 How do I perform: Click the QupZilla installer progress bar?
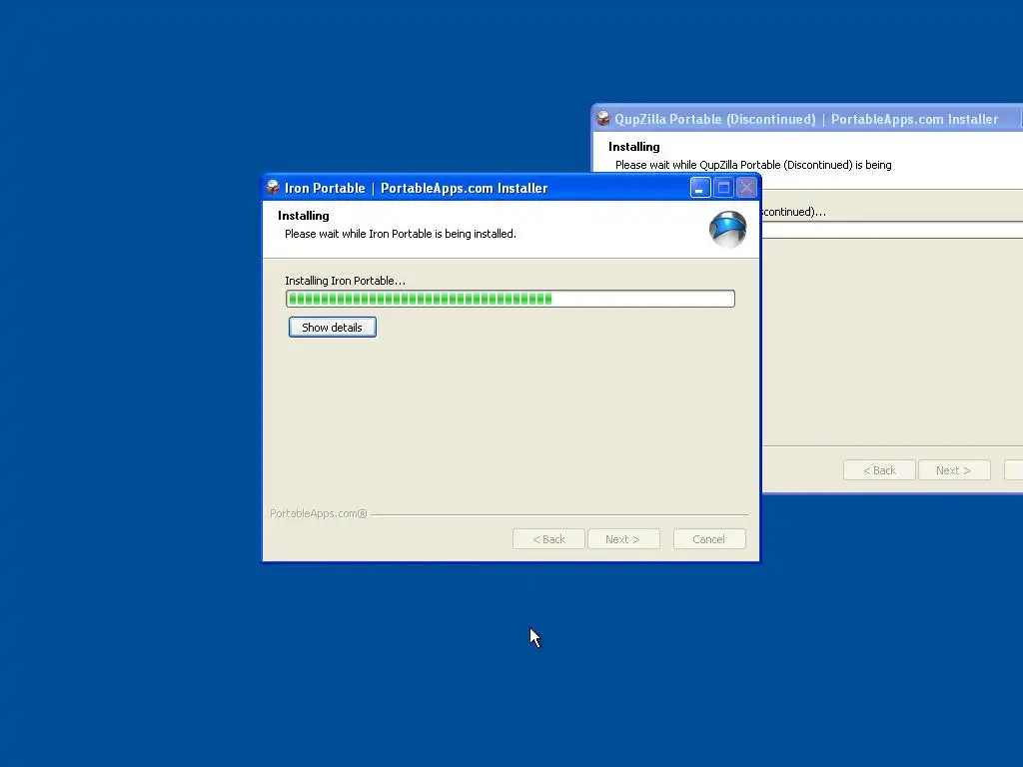pos(892,230)
